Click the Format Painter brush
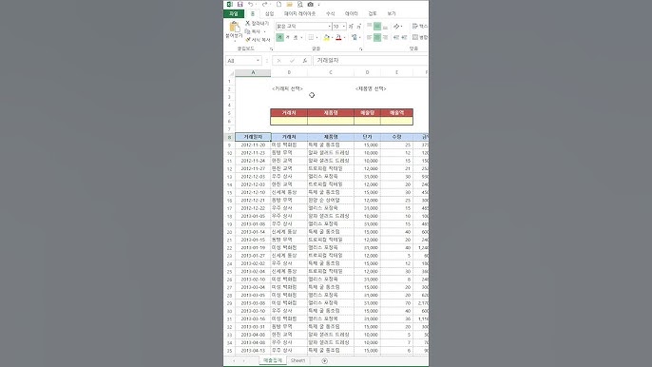 tap(248, 40)
